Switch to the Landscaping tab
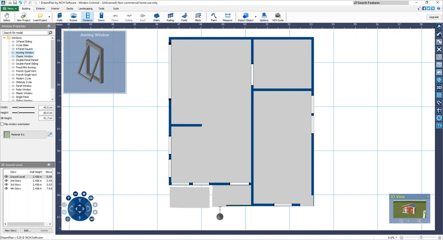The width and height of the screenshot is (443, 240). click(x=85, y=8)
